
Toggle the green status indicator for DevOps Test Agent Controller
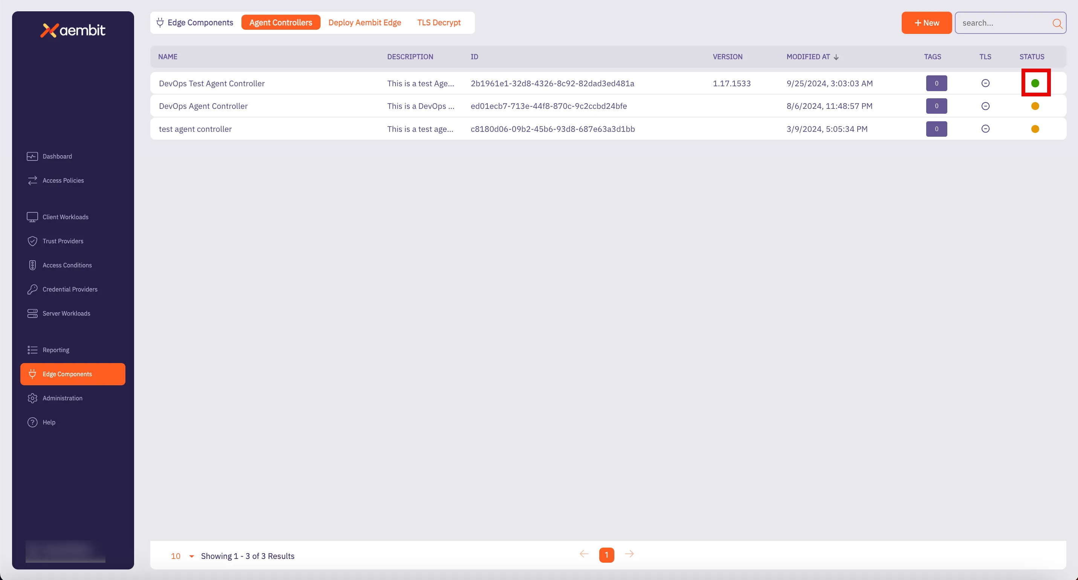point(1036,83)
